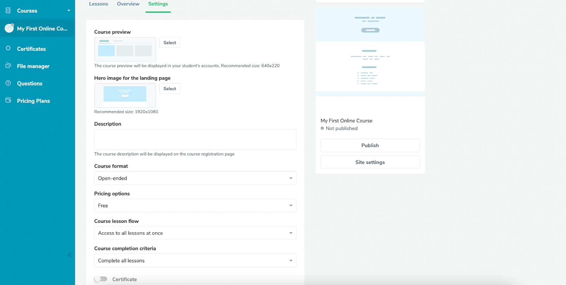
Task: Select My First Online Co... course entry
Action: click(x=37, y=28)
